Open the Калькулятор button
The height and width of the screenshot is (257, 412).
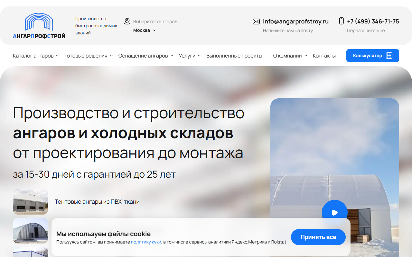click(373, 56)
